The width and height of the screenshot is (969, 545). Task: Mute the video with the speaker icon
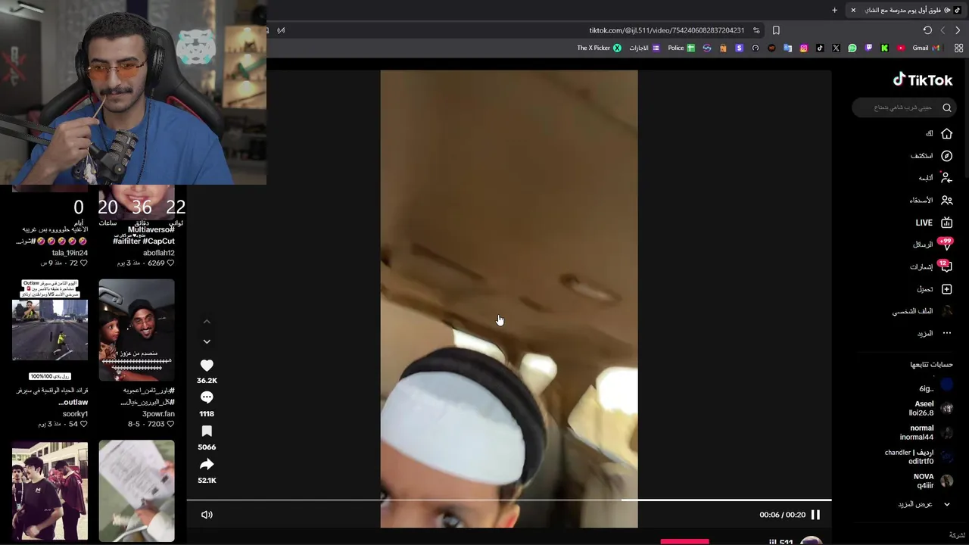tap(207, 515)
